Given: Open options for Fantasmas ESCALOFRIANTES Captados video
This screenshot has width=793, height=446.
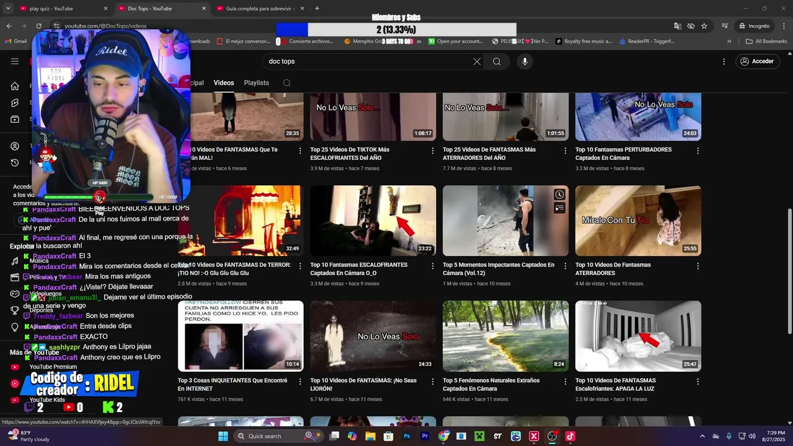Looking at the screenshot, I should pos(433,266).
